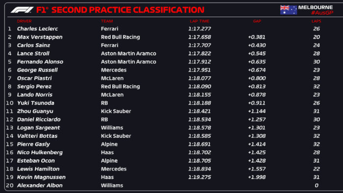Click Alexander Albon's zero laps count
The width and height of the screenshot is (343, 193).
coord(317,185)
